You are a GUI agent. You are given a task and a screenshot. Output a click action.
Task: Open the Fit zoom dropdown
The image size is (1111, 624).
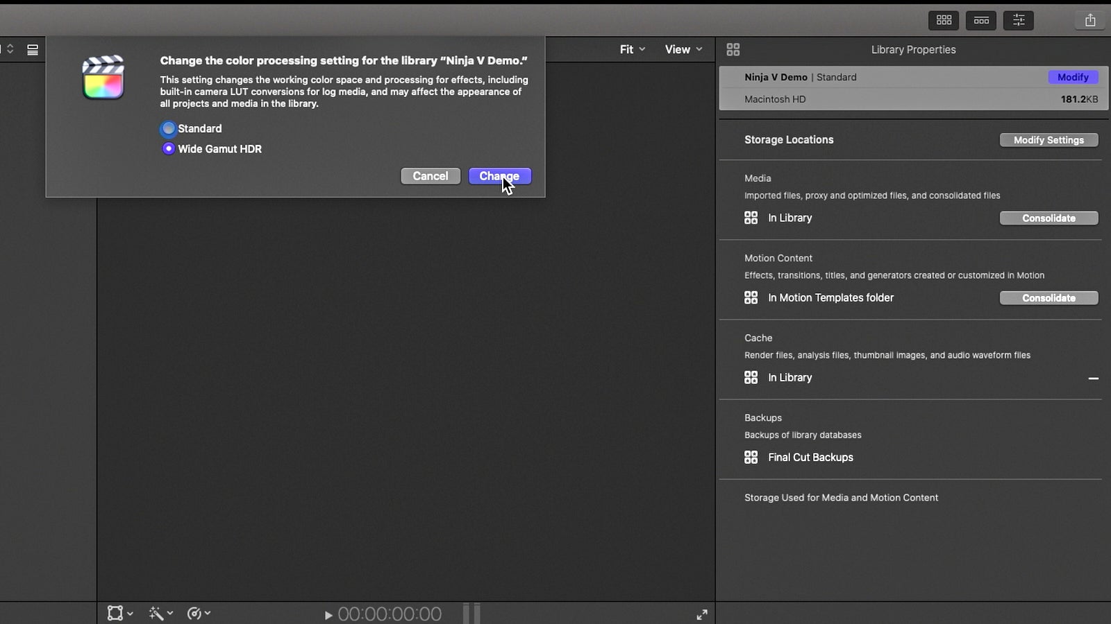coord(633,49)
